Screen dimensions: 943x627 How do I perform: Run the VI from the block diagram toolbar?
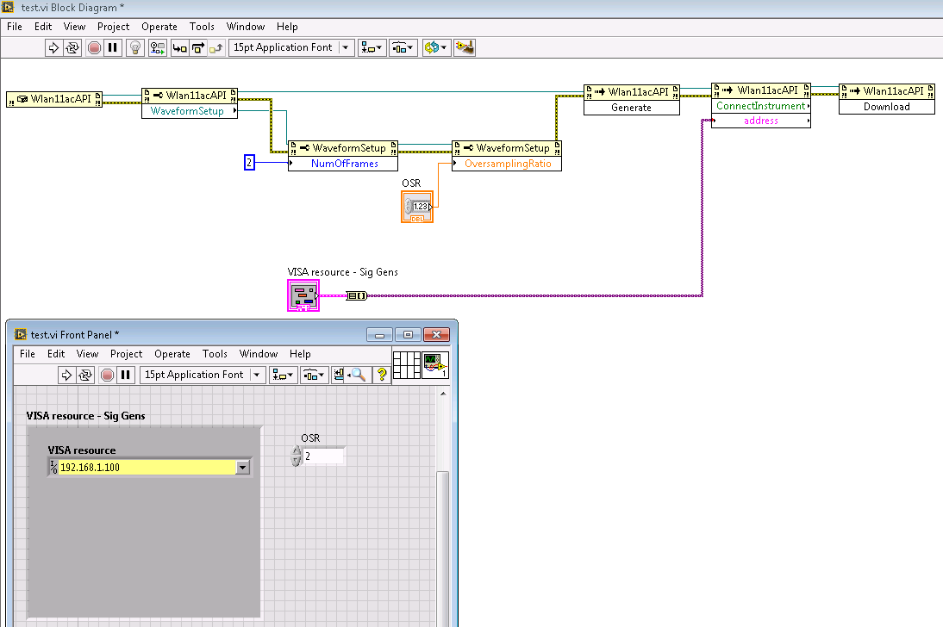[x=53, y=47]
